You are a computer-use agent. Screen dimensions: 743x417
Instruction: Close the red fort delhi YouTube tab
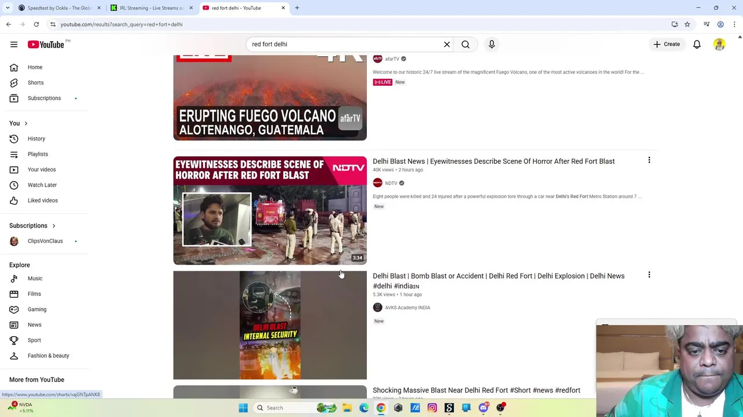click(x=283, y=8)
